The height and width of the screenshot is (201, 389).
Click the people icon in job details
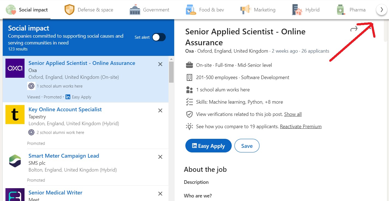(189, 90)
